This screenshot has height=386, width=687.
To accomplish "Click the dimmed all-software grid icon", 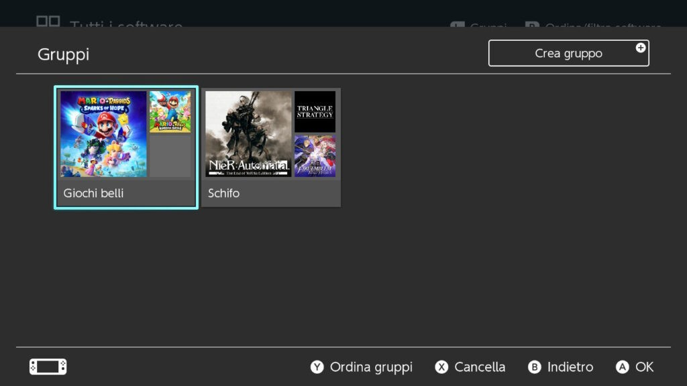I will pyautogui.click(x=48, y=21).
